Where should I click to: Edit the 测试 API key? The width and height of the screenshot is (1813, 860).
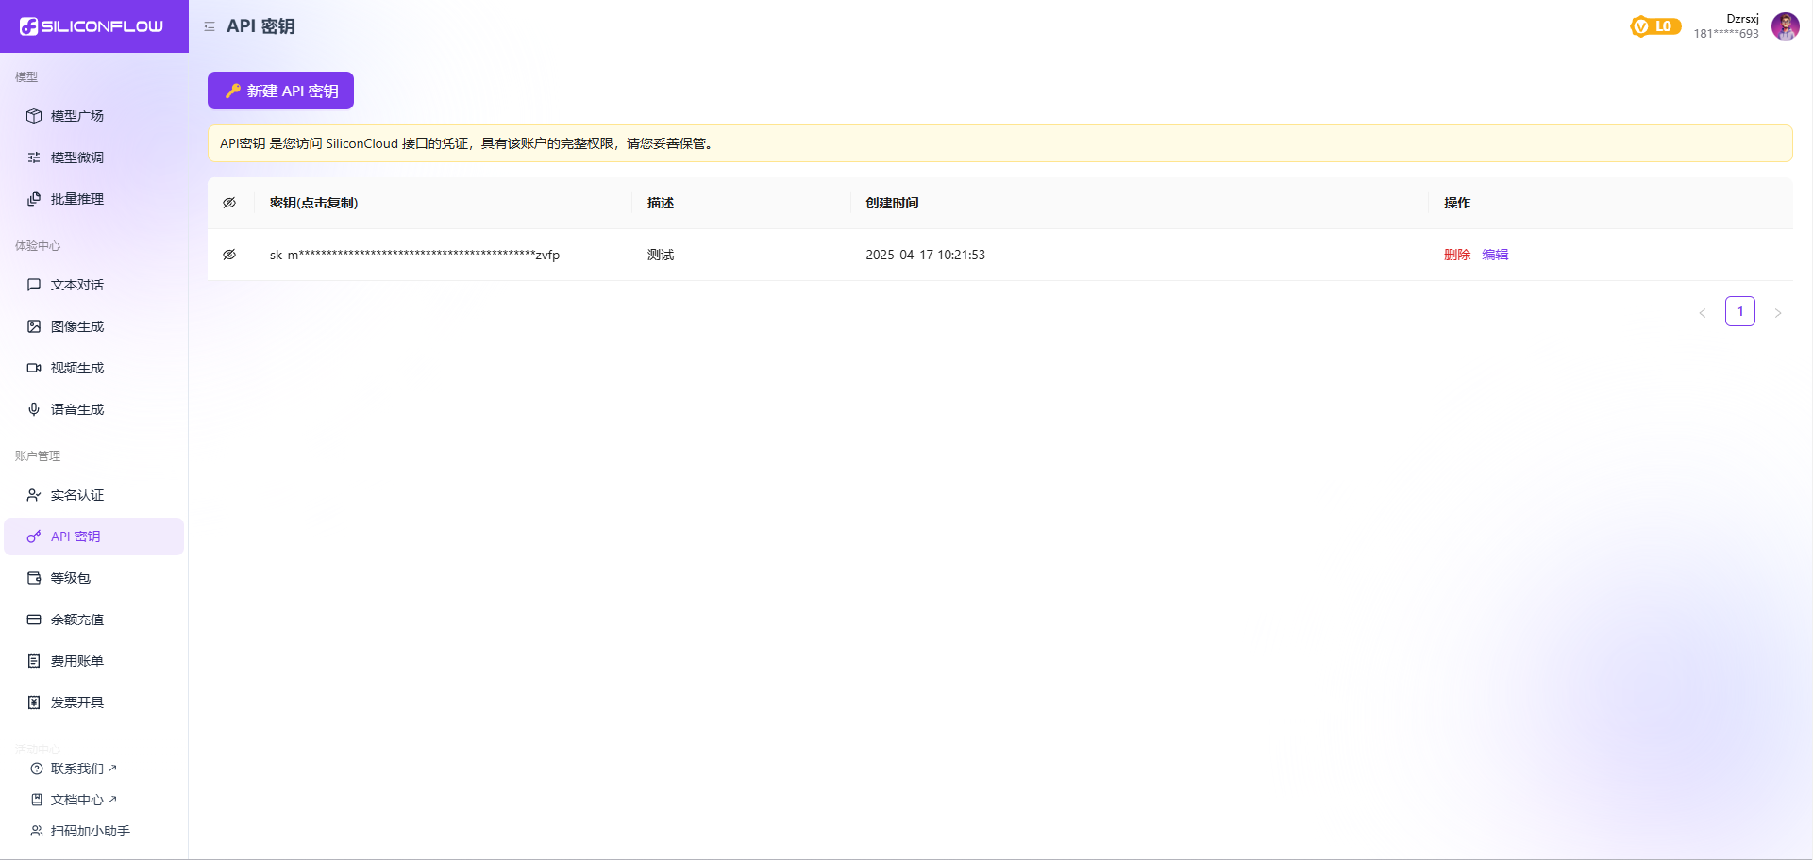[1495, 255]
